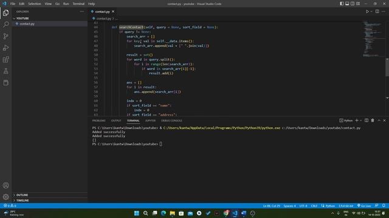Screen dimensions: 389x218
Task: Switch to the JUPYTER panel tab
Action: [x=150, y=121]
